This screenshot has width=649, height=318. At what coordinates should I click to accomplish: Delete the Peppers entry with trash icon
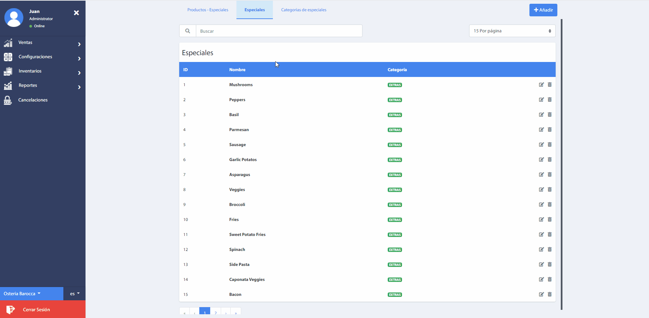pos(550,100)
